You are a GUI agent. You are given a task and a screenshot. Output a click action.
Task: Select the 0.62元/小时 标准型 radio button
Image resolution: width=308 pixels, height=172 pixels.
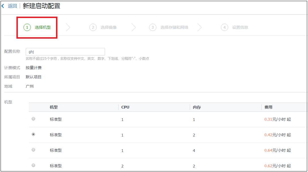(33, 165)
